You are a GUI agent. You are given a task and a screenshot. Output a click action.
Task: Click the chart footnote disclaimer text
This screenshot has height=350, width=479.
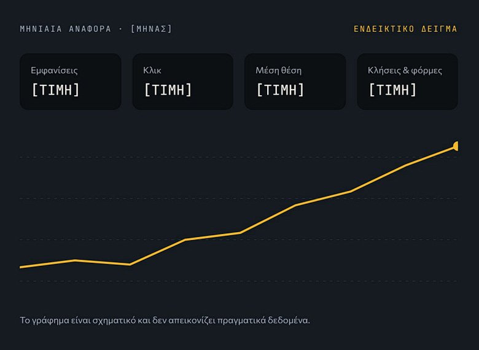tap(165, 321)
